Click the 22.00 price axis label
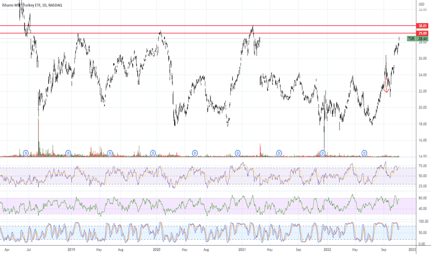Image resolution: width=431 pixels, height=254 pixels. pos(423,91)
